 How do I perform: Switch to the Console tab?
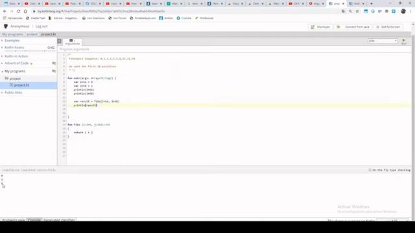point(34,220)
